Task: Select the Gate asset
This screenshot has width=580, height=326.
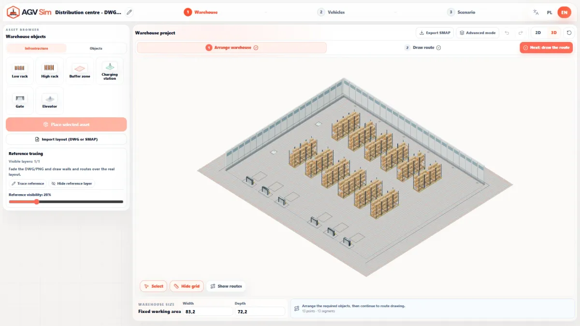Action: (20, 101)
